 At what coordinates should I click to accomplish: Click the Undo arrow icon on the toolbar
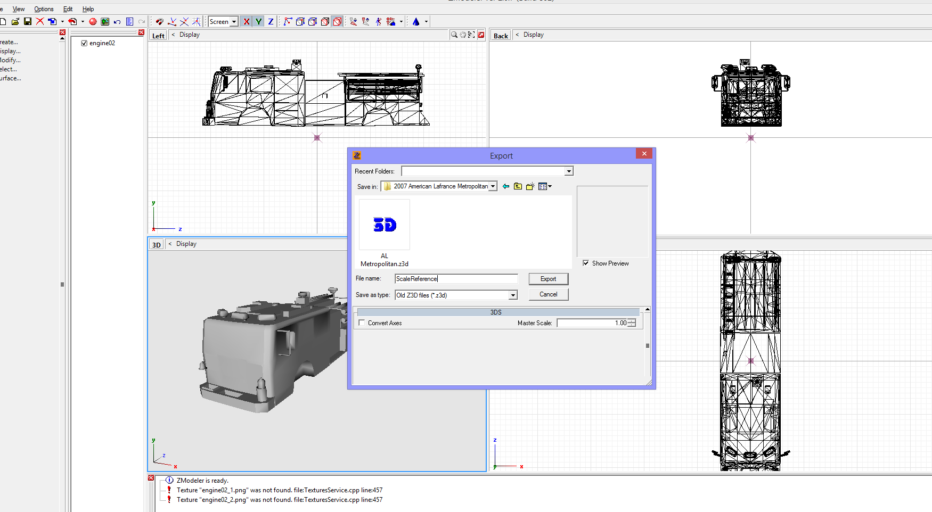117,21
